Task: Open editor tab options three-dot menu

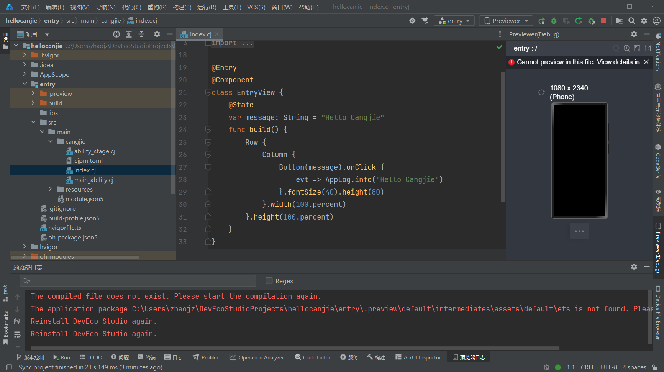Action: coord(500,34)
